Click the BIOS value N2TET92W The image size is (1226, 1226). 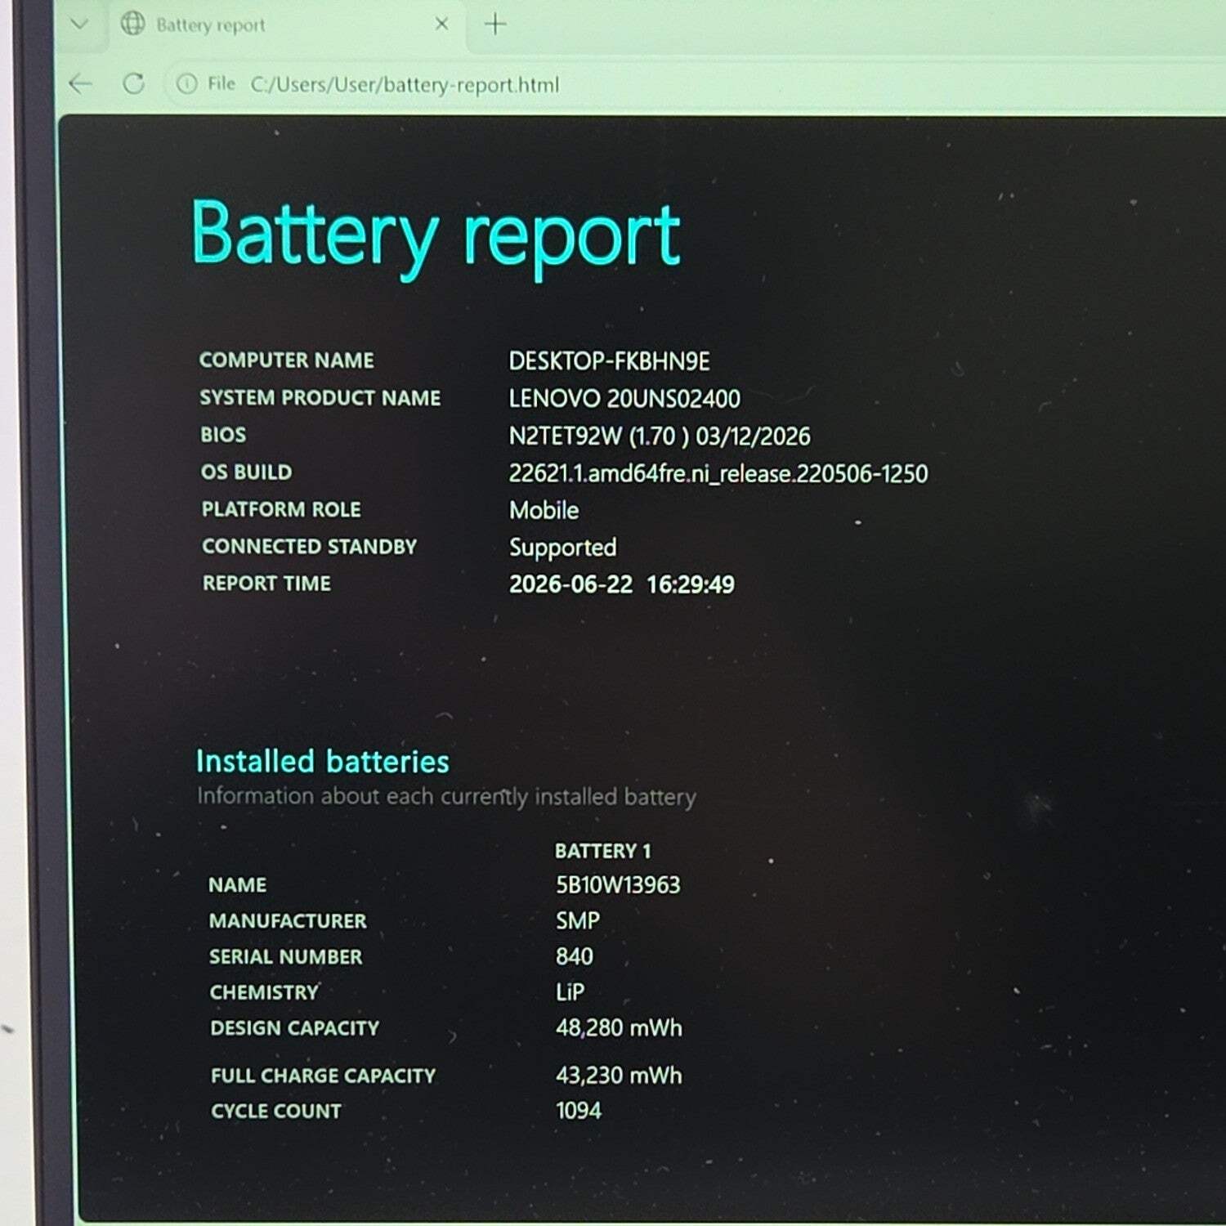[660, 436]
